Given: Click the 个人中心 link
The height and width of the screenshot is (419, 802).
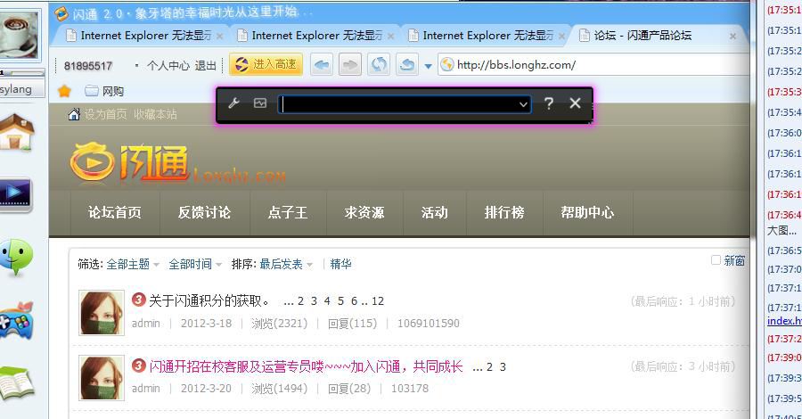Looking at the screenshot, I should [168, 65].
